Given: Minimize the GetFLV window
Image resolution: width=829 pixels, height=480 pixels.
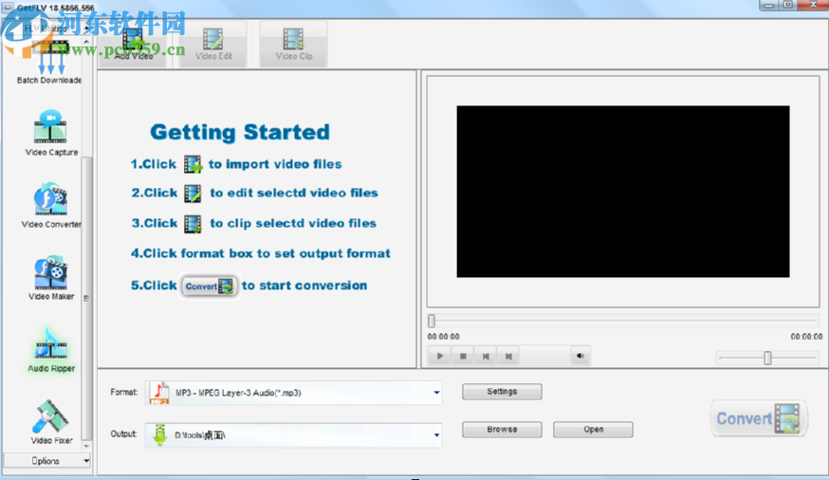Looking at the screenshot, I should (x=768, y=6).
